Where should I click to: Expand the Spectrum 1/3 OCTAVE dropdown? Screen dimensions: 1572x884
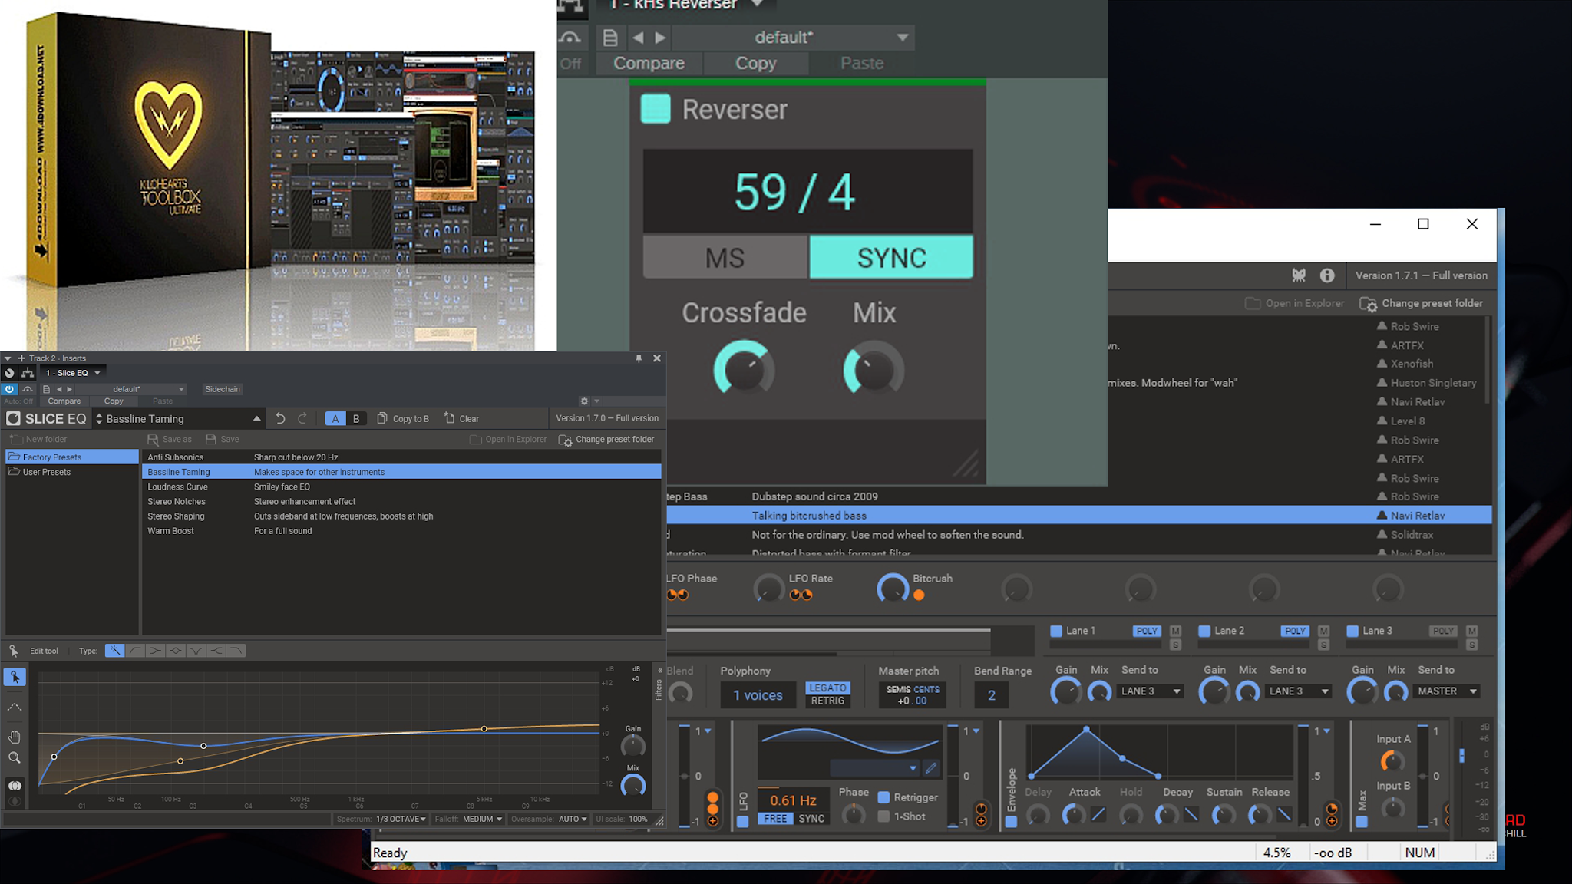pyautogui.click(x=400, y=819)
